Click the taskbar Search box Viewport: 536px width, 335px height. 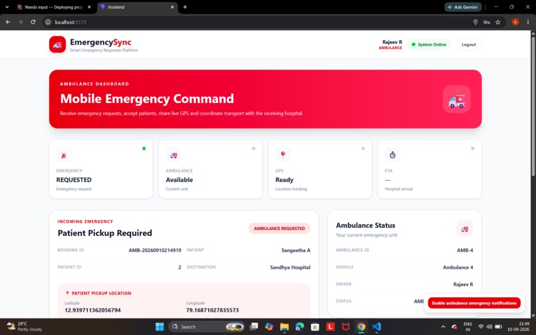[206, 327]
